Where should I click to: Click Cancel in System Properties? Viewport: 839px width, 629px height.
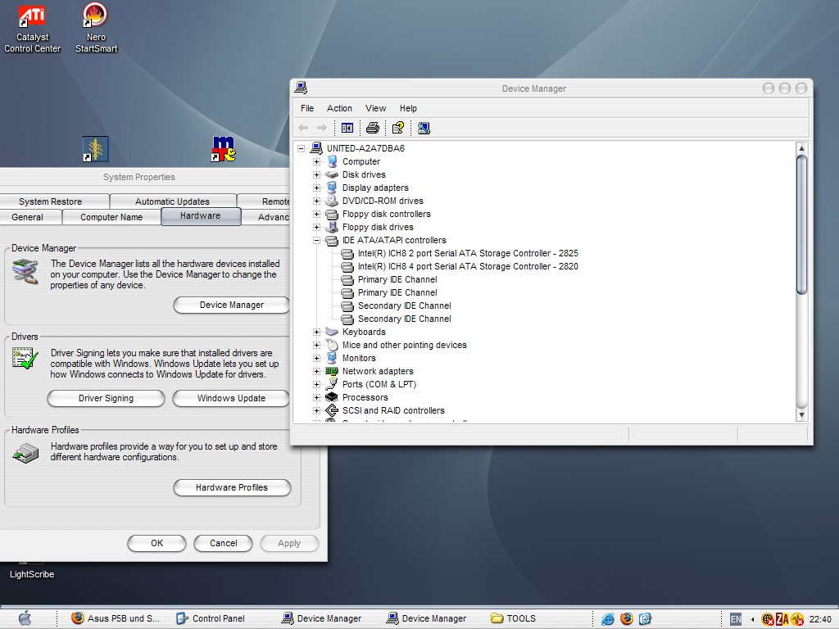223,544
